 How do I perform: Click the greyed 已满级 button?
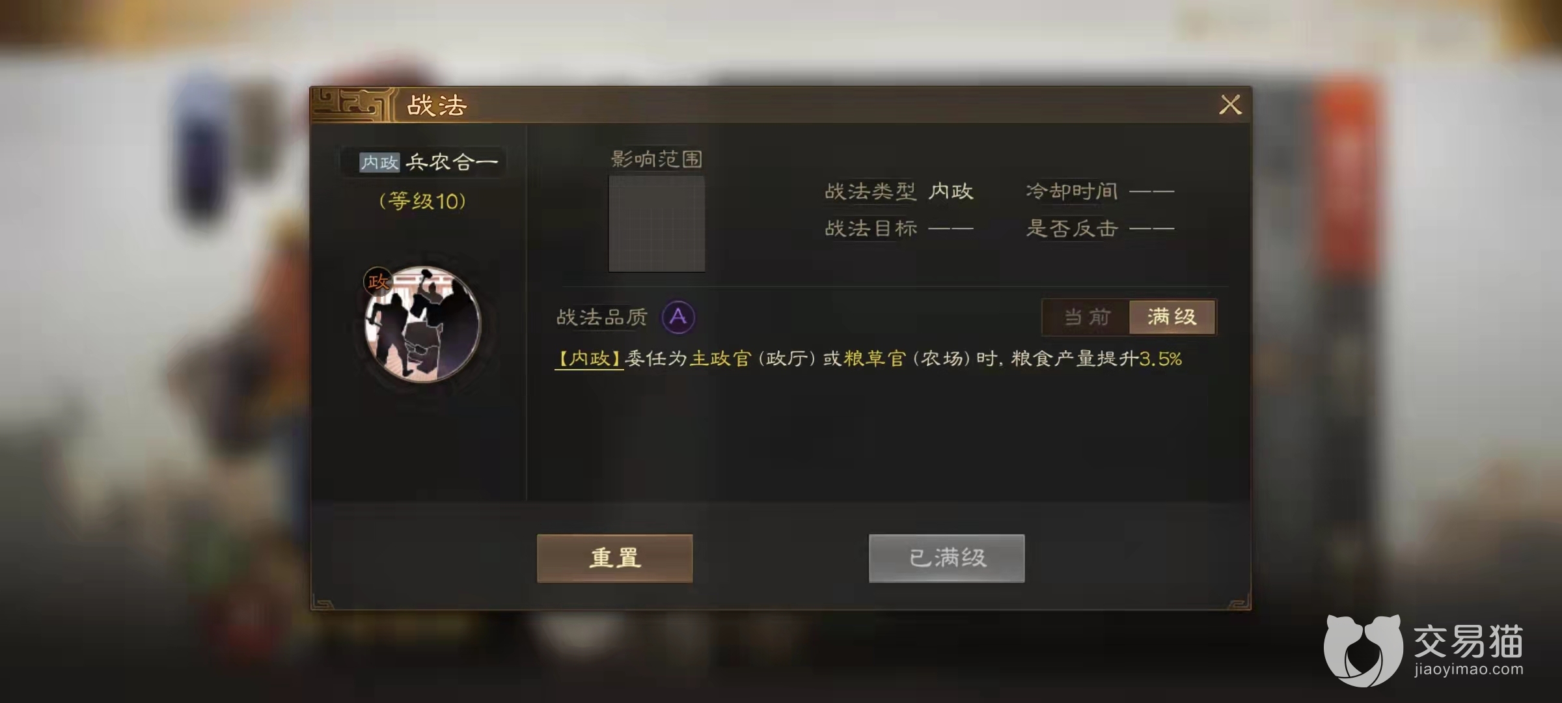947,558
